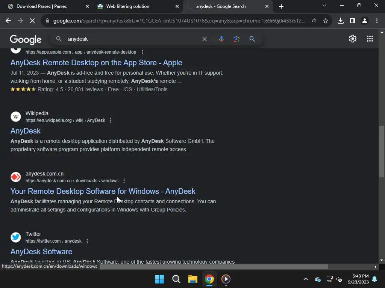Click the forward navigation arrow
The height and width of the screenshot is (288, 385).
20,21
